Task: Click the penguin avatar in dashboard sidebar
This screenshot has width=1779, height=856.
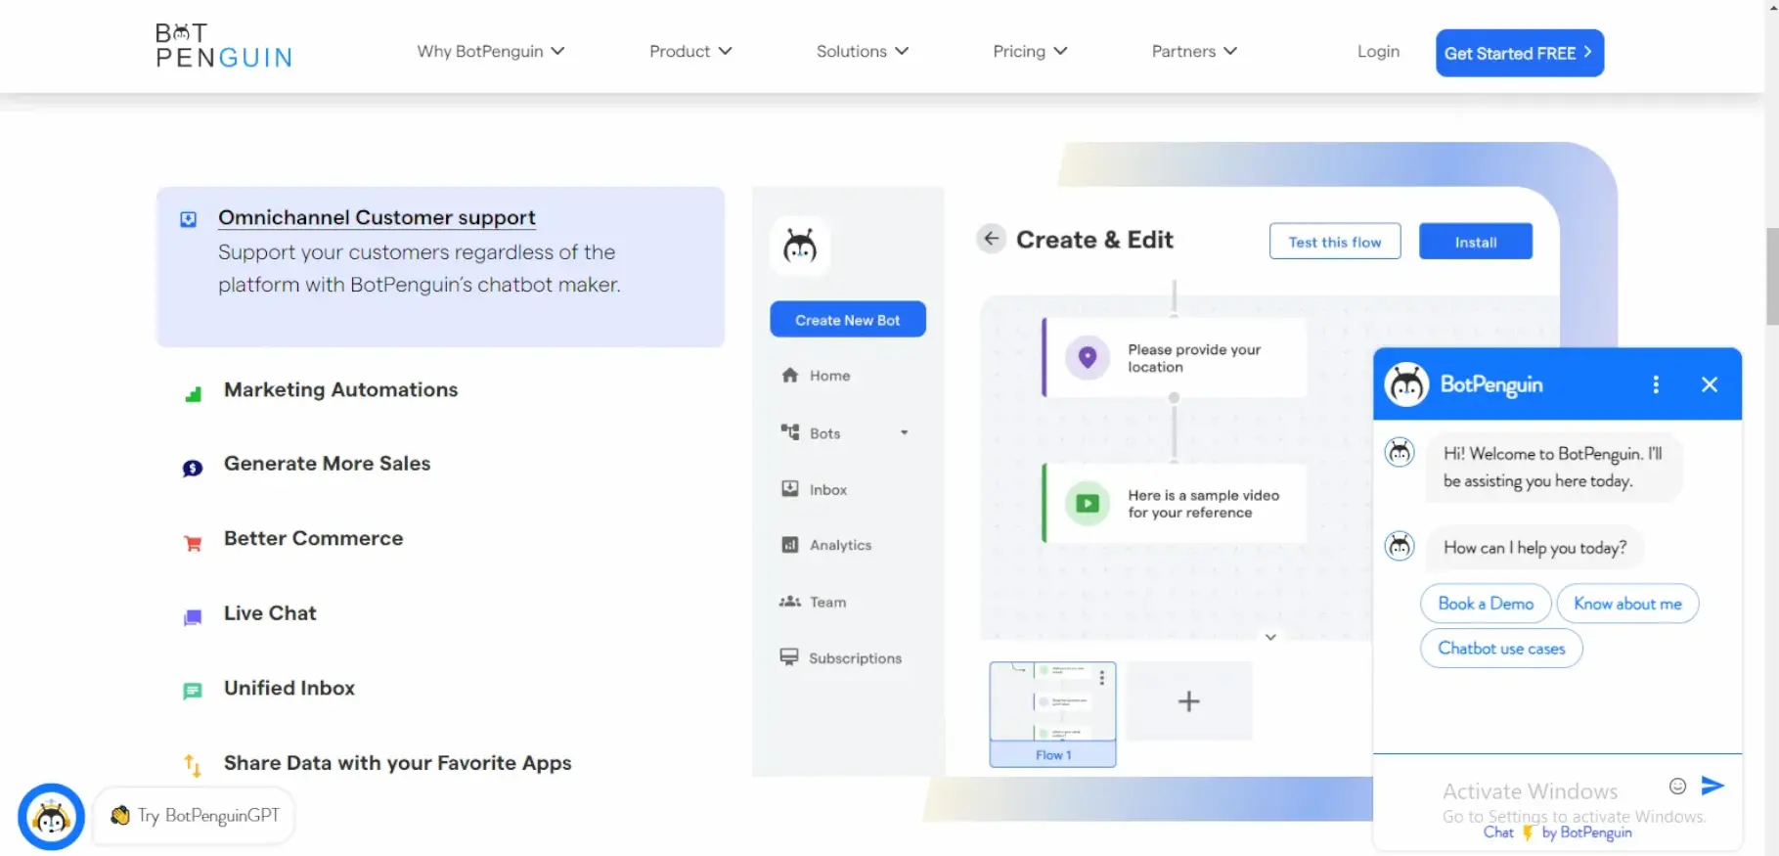Action: pyautogui.click(x=800, y=246)
